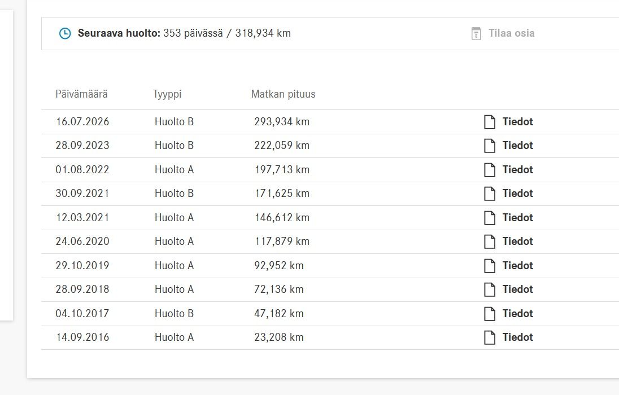Click Huolto B in the 28.09.2023 row
619x395 pixels.
[174, 145]
